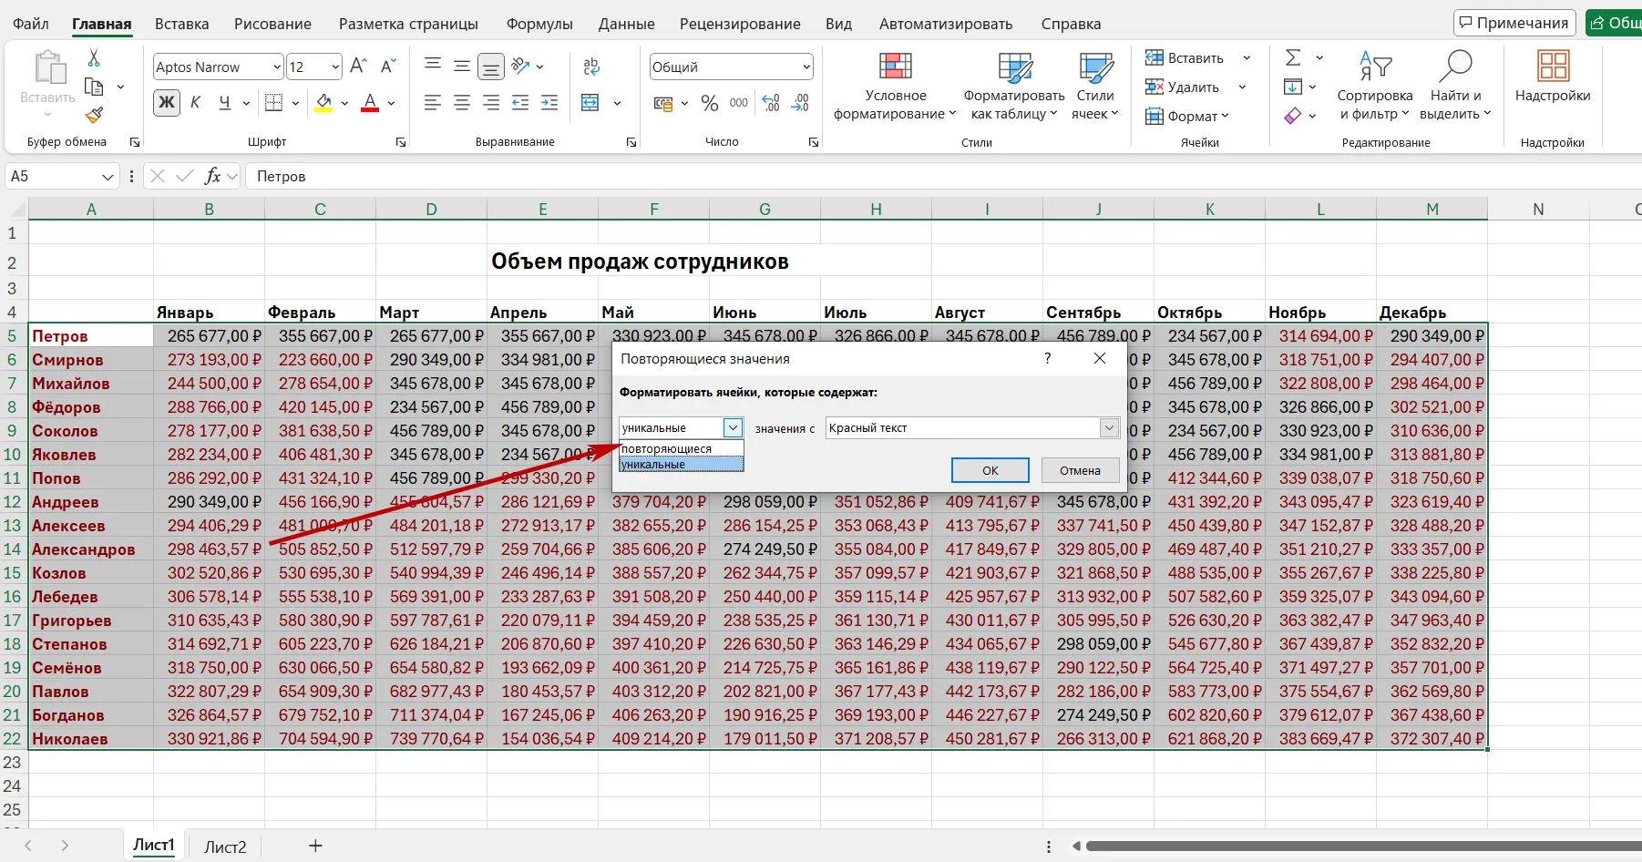Switch to the Формулы ribbon tab

(539, 24)
